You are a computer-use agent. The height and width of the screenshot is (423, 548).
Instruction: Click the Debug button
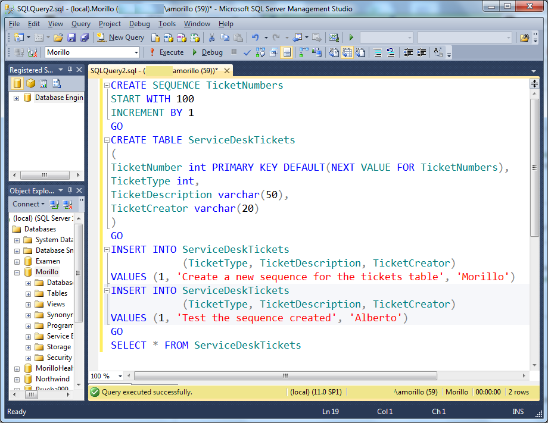pyautogui.click(x=207, y=53)
